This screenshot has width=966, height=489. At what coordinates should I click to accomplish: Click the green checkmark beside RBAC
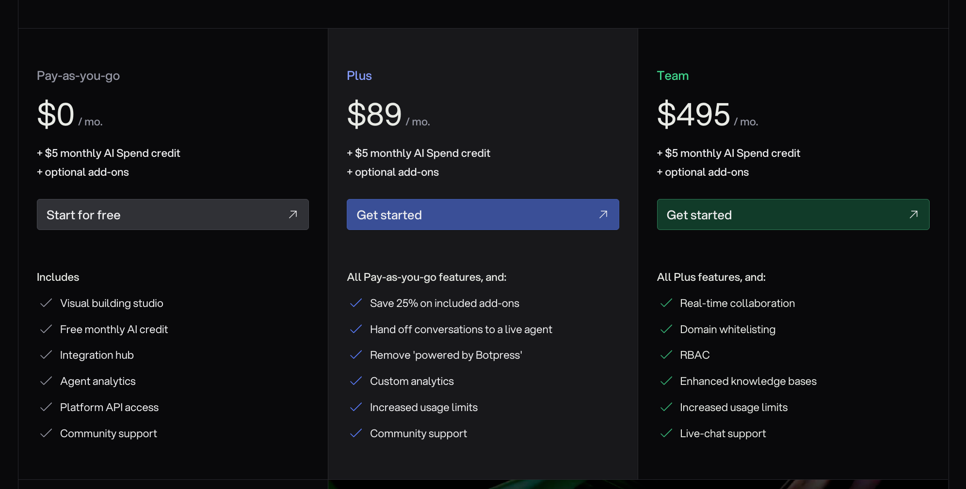coord(666,355)
